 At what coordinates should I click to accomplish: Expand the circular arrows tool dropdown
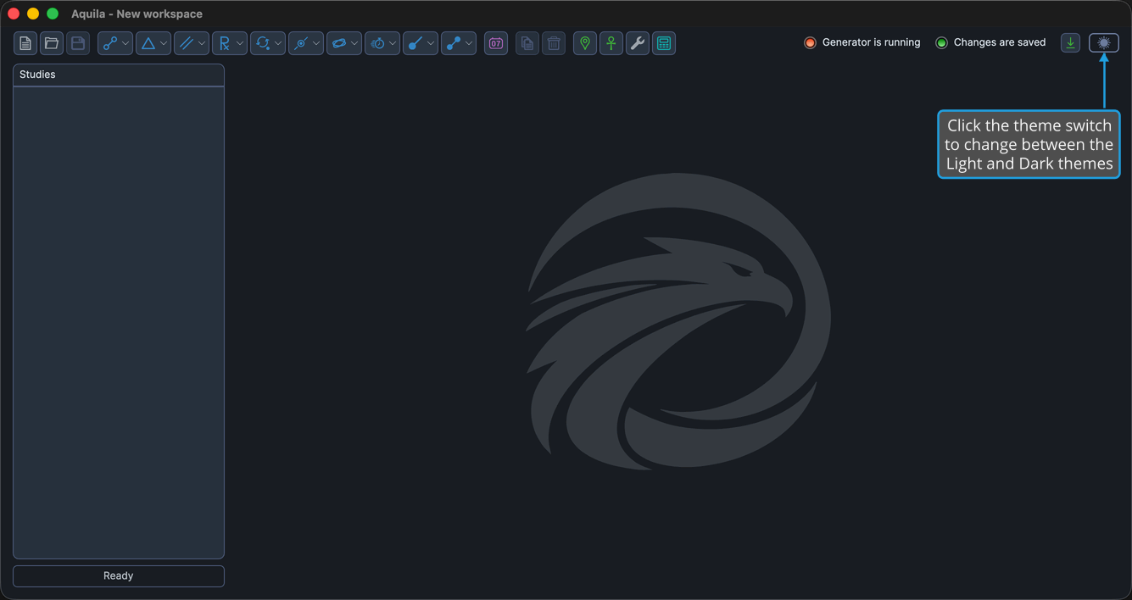pyautogui.click(x=278, y=43)
